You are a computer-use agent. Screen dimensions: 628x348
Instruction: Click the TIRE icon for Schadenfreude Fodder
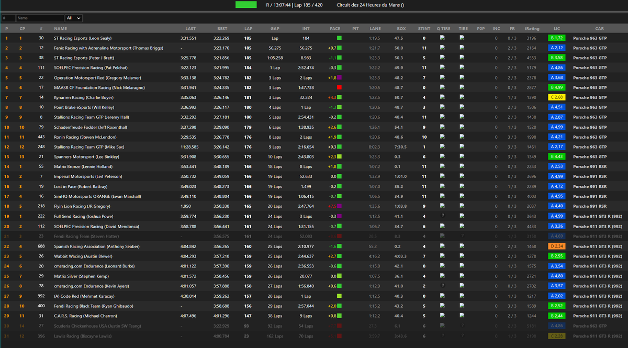coord(462,127)
